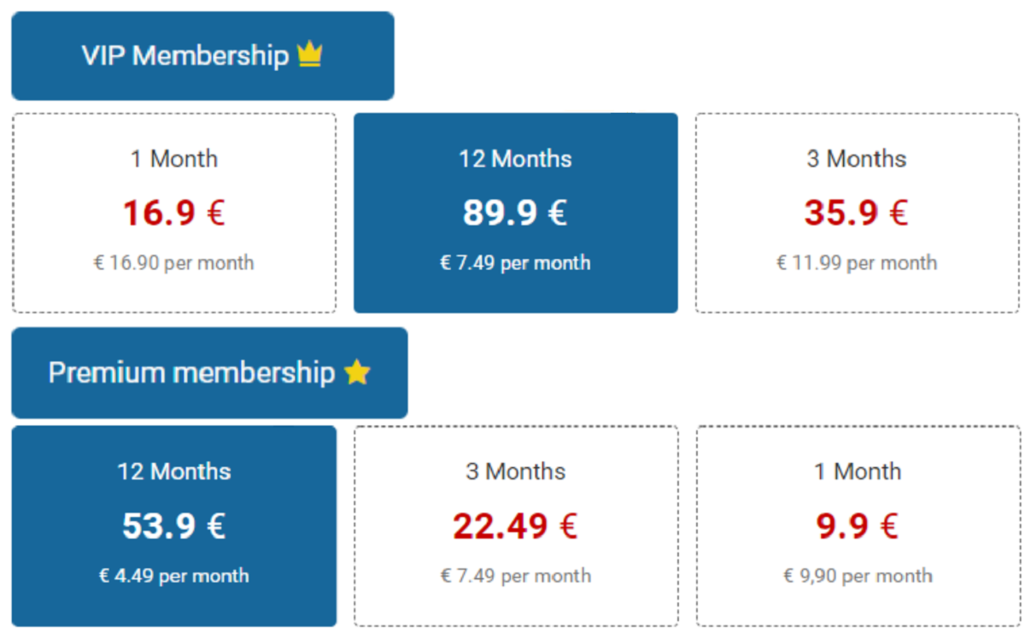Click the € 11.99 per month text

point(857,263)
